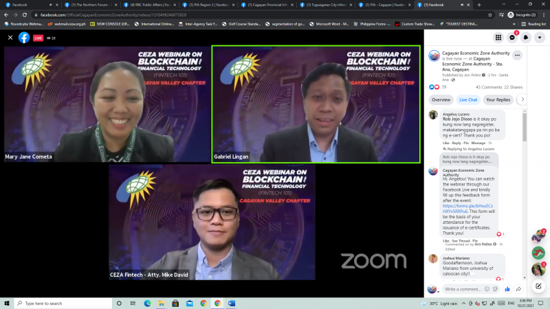Pin Angelou Lucero's comment
The width and height of the screenshot is (550, 309).
466,143
